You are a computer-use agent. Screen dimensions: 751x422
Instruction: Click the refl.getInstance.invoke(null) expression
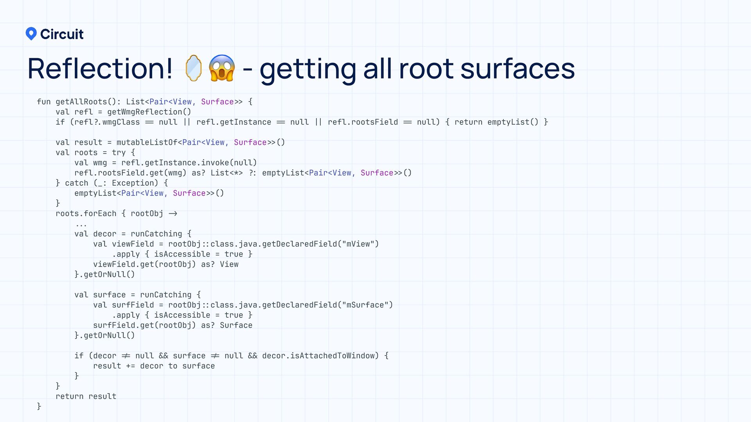pos(189,163)
